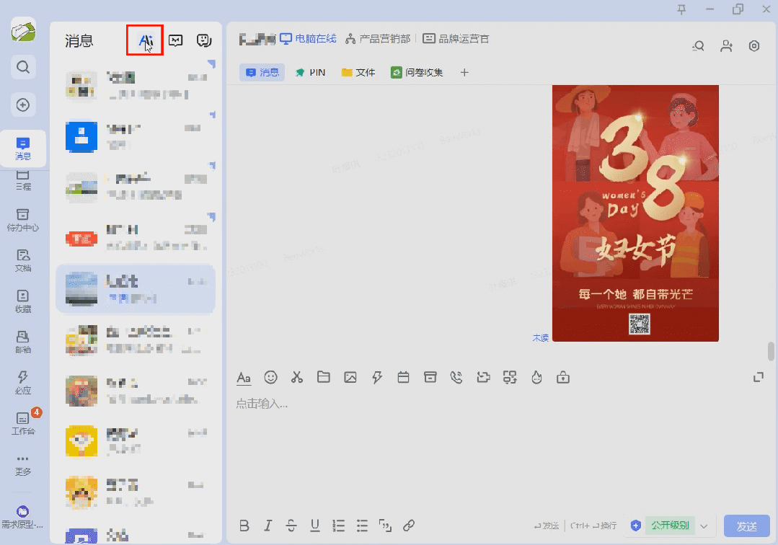Search within this chat via the magnifier

click(x=697, y=45)
